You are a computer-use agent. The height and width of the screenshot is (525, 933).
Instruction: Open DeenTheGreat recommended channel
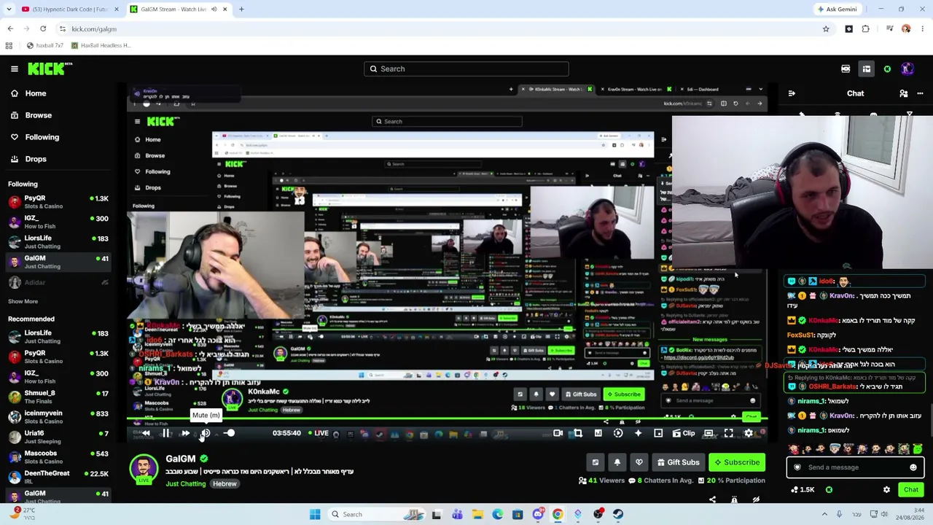pos(58,477)
